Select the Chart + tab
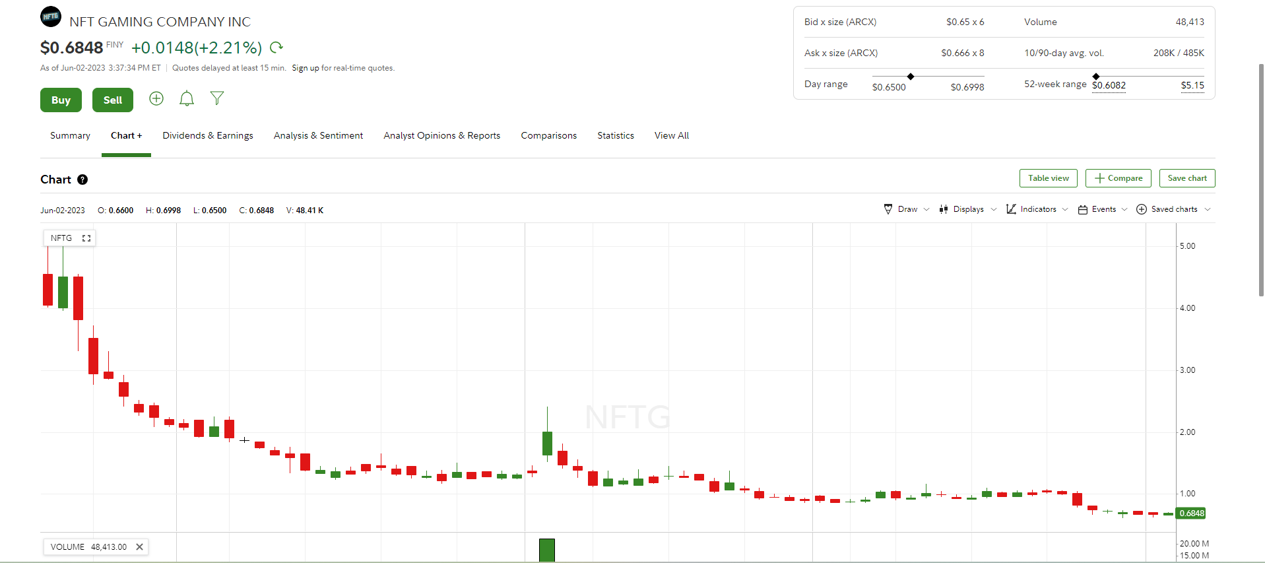Screen dimensions: 1265x563 click(x=126, y=135)
